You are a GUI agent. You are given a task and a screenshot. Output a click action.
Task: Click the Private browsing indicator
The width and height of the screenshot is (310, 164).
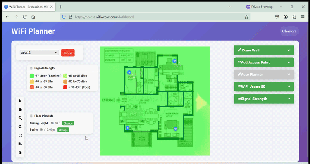(x=259, y=7)
